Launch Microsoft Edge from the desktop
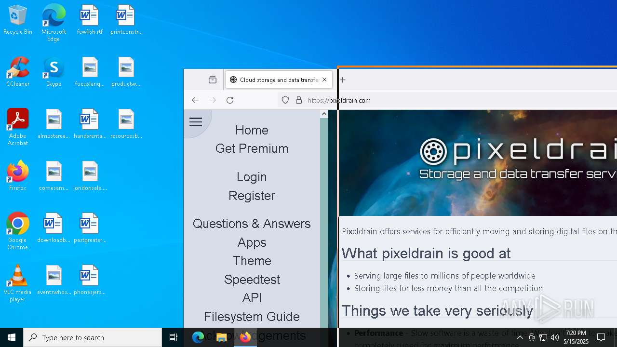 point(54,23)
